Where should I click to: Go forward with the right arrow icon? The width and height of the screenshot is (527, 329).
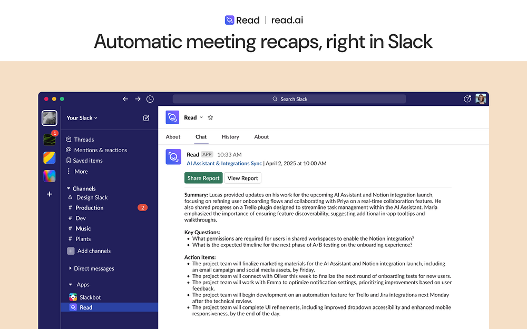tap(138, 99)
